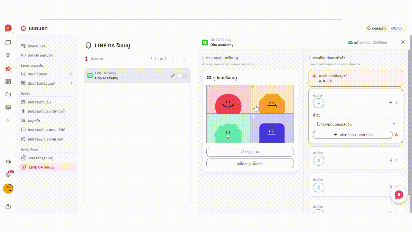Close the rich menu editor panel

click(403, 42)
